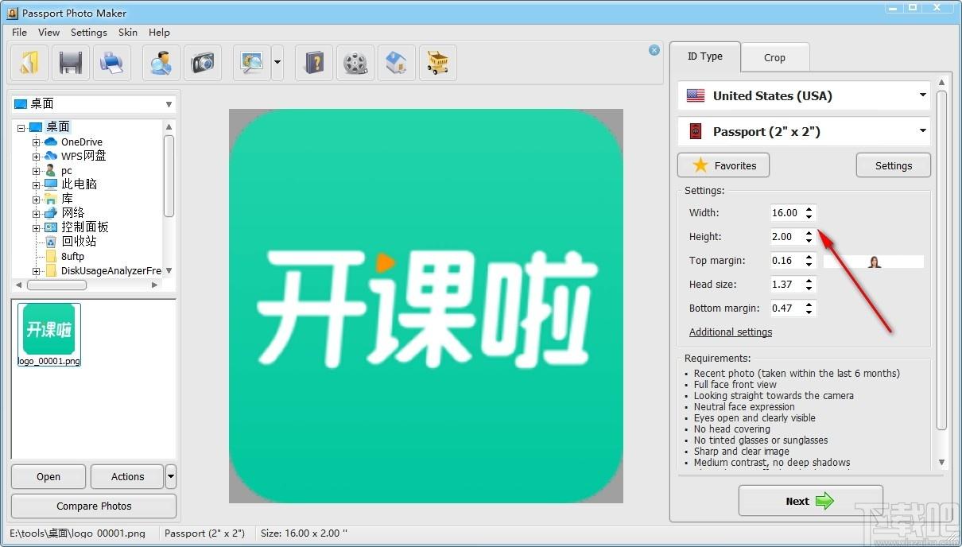Image resolution: width=962 pixels, height=547 pixels.
Task: Open the dropdown arrow beside the preview icon
Action: click(x=277, y=63)
